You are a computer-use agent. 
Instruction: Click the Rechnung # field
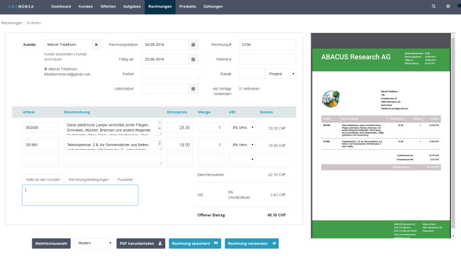point(267,45)
